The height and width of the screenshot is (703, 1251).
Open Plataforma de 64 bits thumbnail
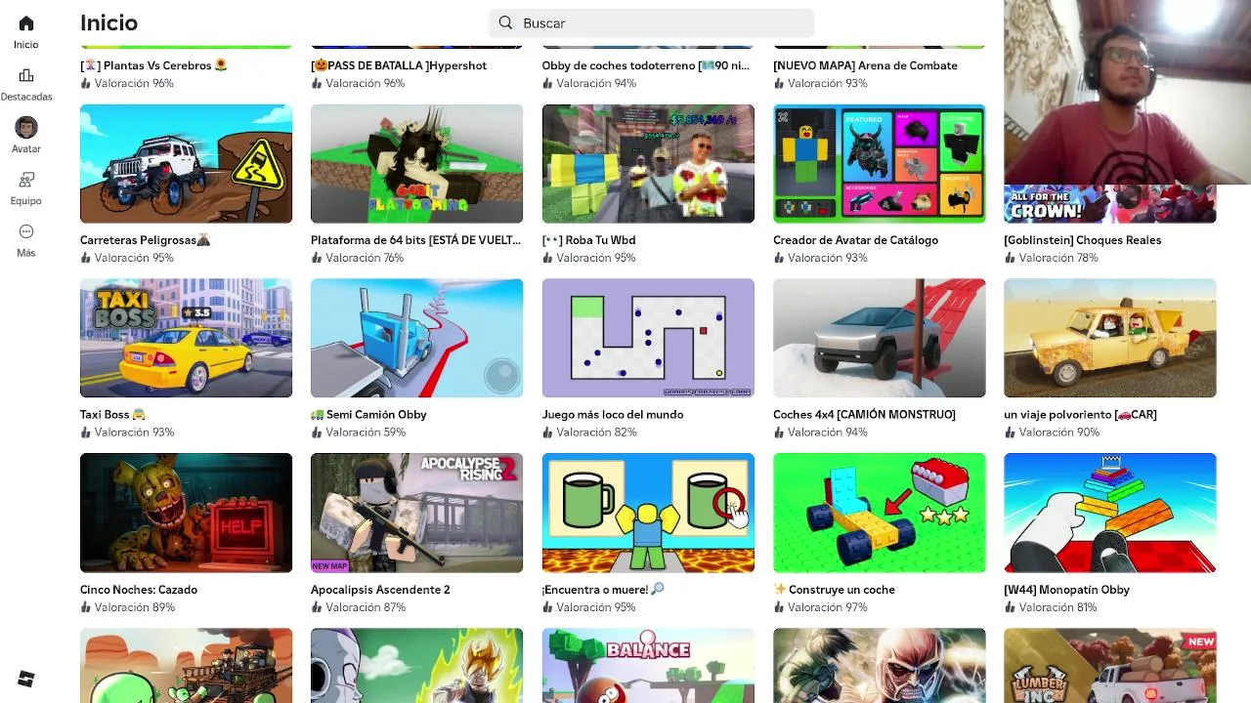pyautogui.click(x=416, y=164)
